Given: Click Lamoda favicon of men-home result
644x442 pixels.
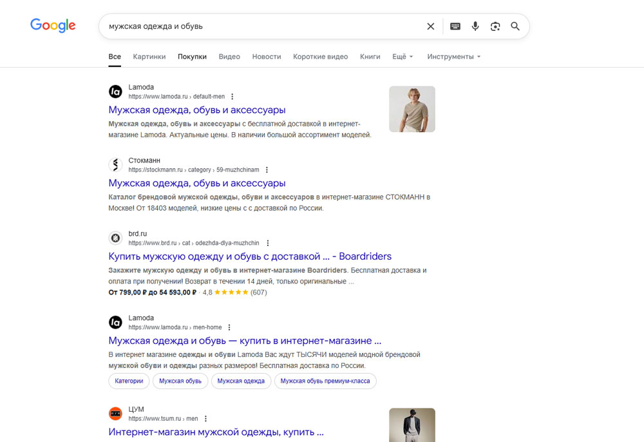Looking at the screenshot, I should click(x=115, y=322).
